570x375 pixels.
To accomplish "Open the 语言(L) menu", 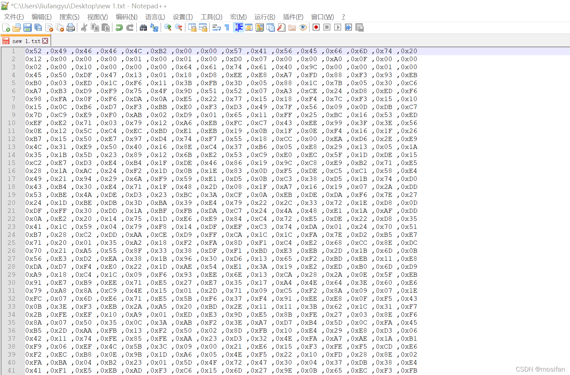I will (155, 17).
